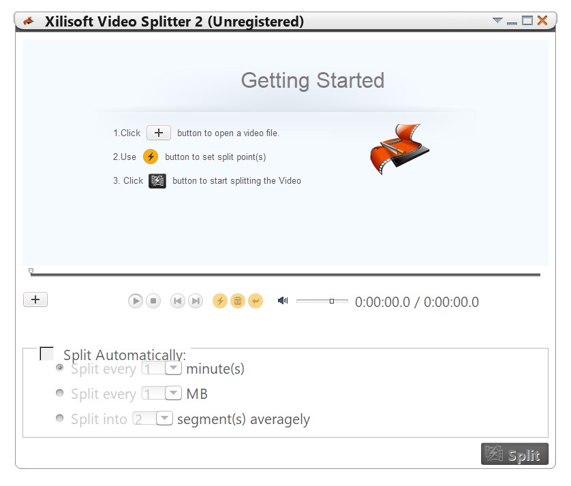Click the time display 0:00:00.0 / 0:00:00.0
571x486 pixels.
coord(417,302)
